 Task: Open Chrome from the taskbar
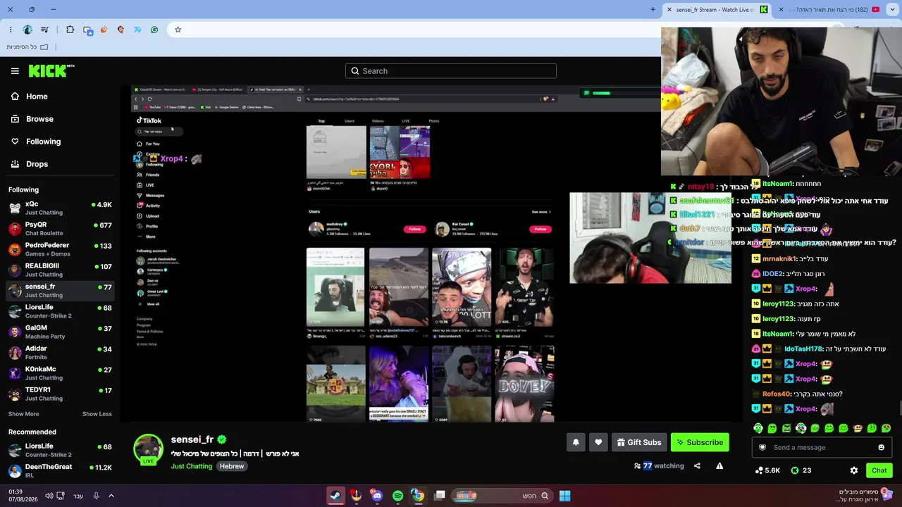click(x=418, y=496)
